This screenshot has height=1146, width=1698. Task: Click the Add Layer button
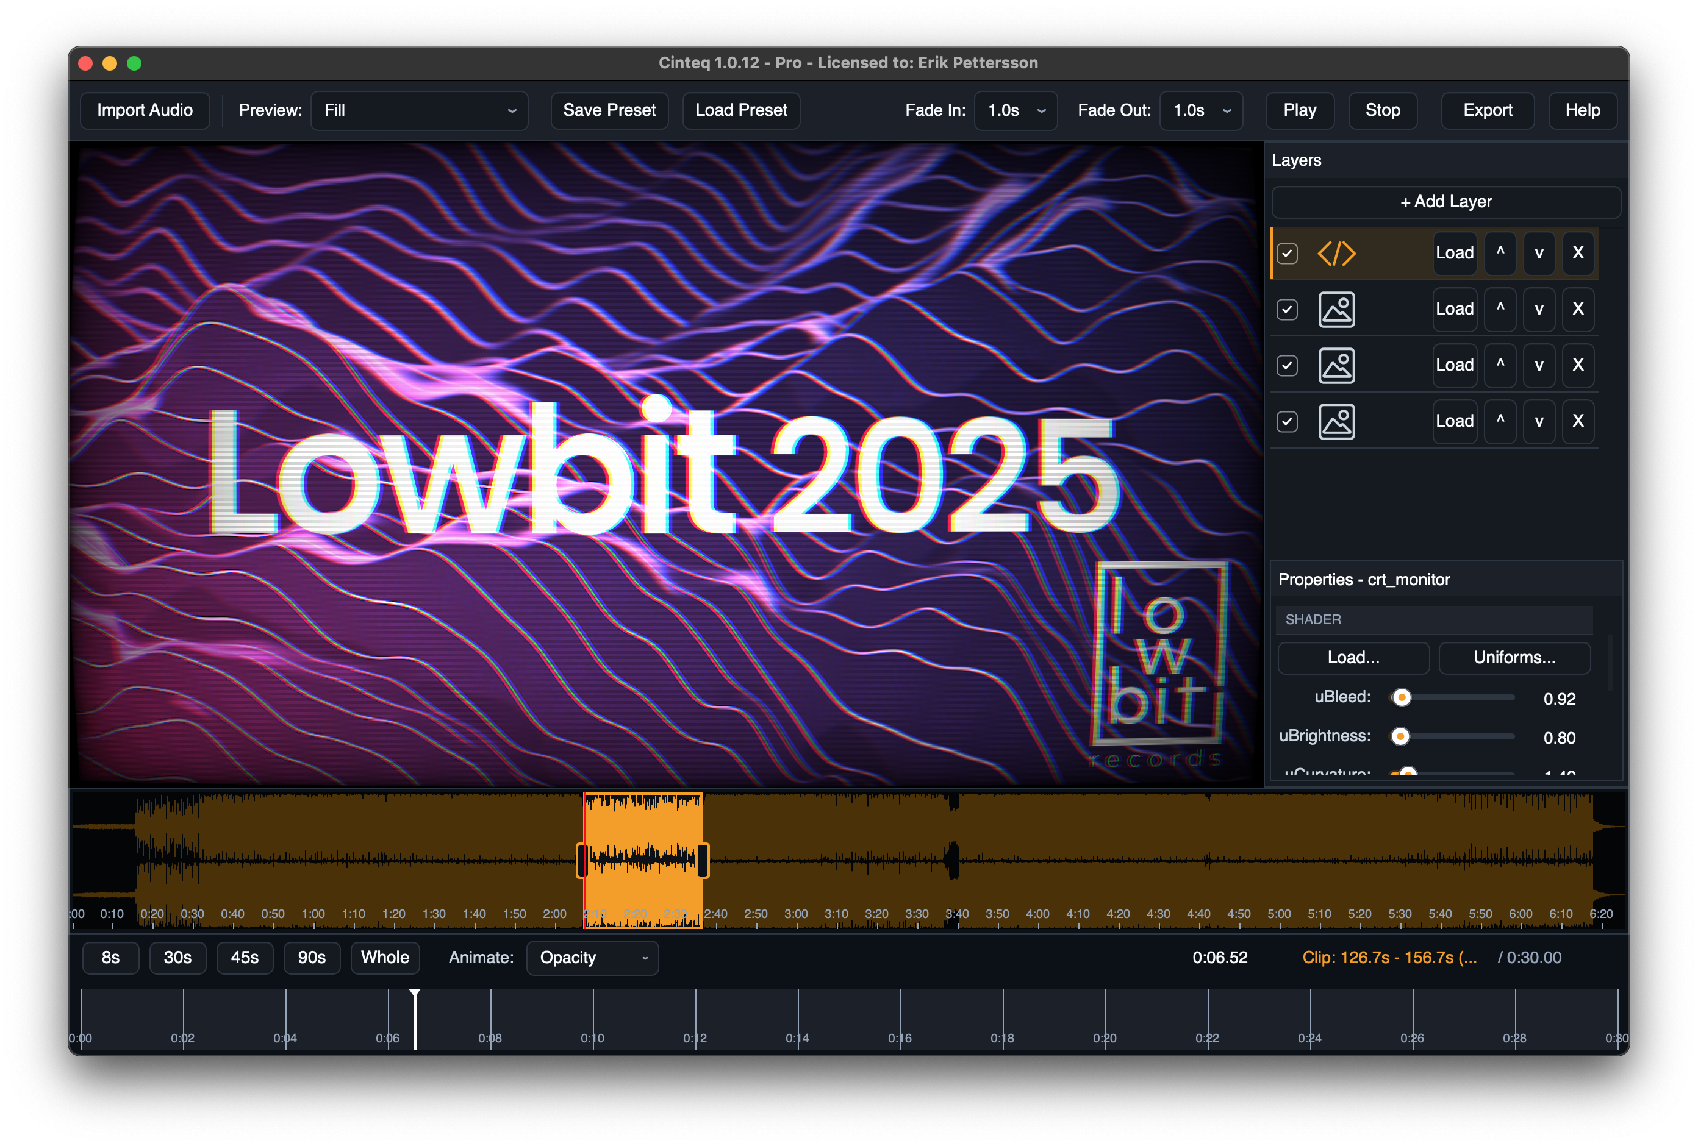click(x=1445, y=202)
